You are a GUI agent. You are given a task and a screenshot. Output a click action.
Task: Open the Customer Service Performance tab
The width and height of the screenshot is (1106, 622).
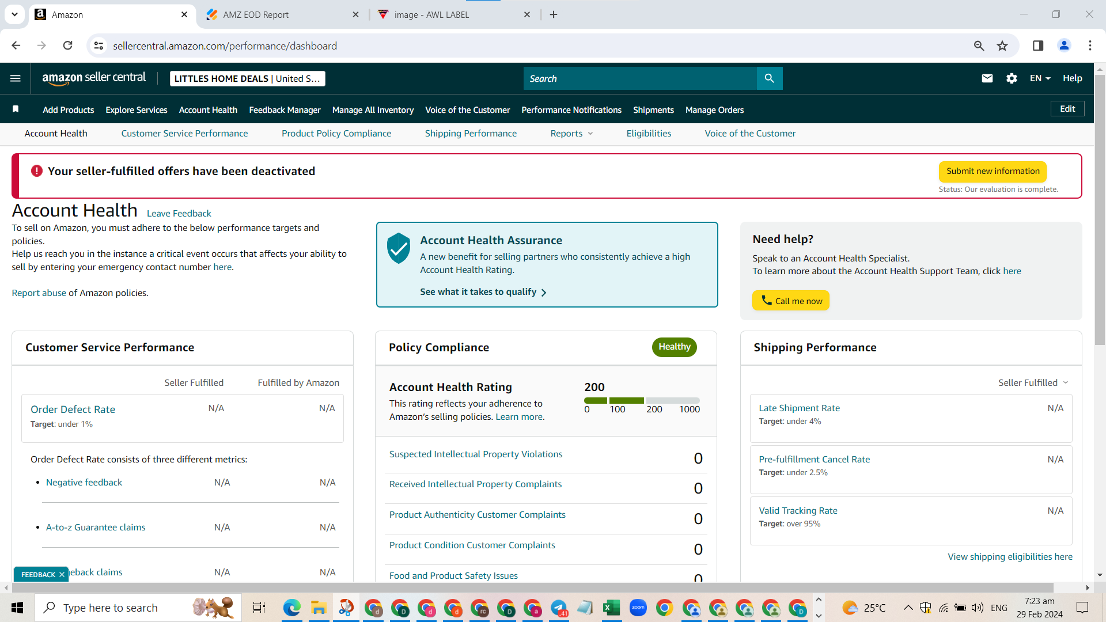click(184, 134)
